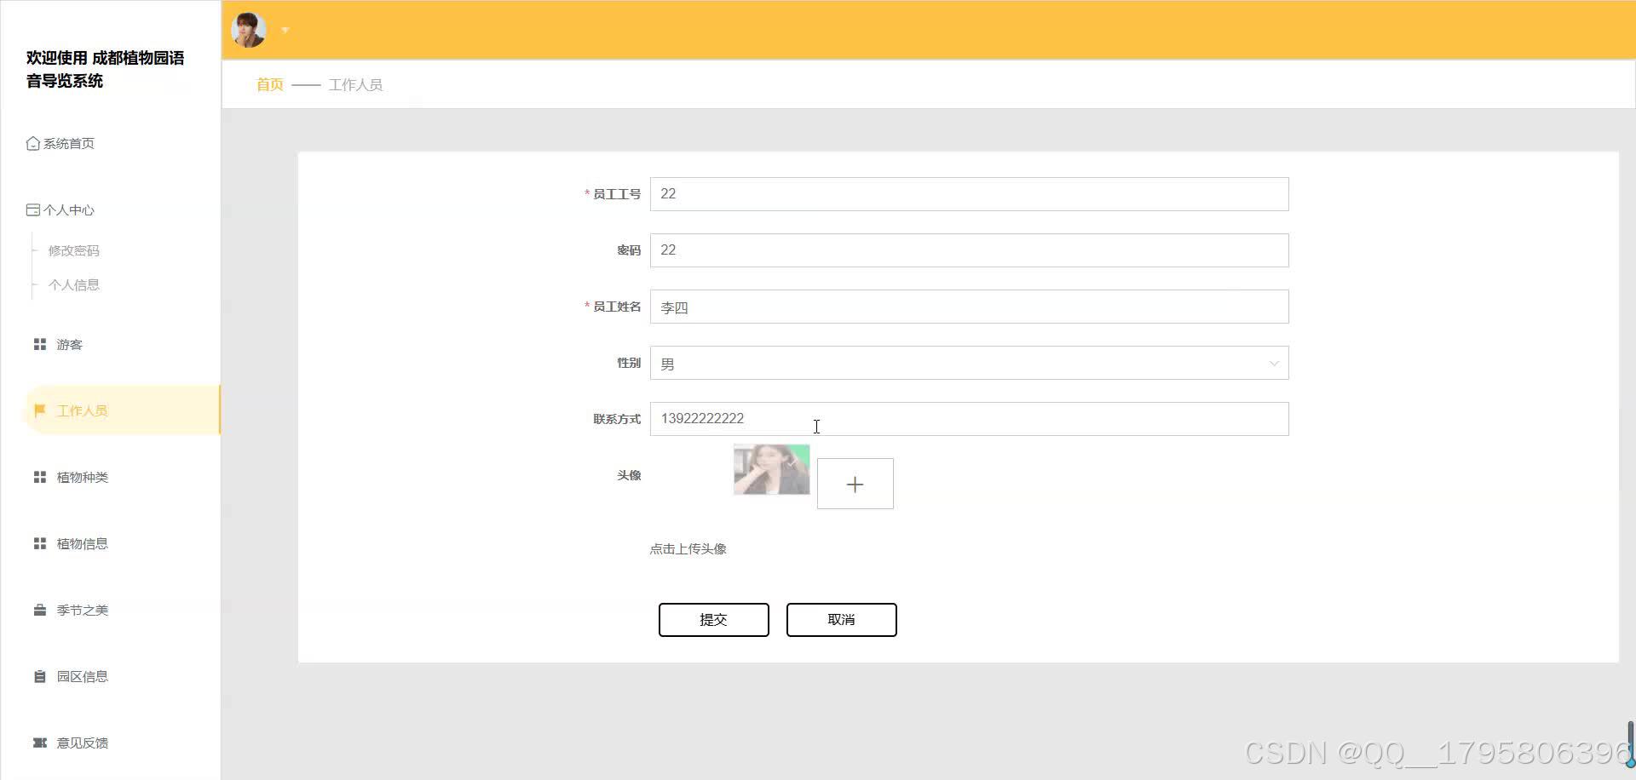1636x780 pixels.
Task: Open the dropdown arrow beside avatar
Action: [x=285, y=31]
